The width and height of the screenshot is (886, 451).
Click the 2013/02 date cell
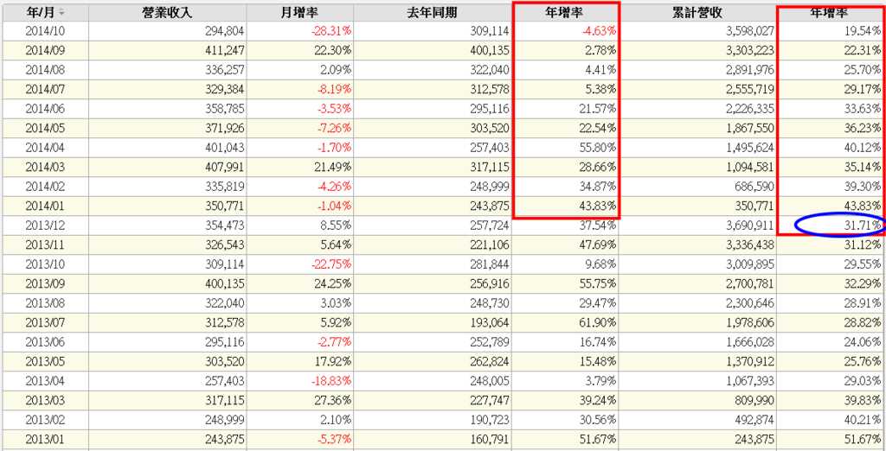pyautogui.click(x=46, y=421)
